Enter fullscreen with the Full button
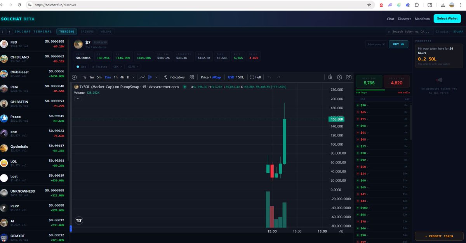The width and height of the screenshot is (466, 243). coord(256,77)
